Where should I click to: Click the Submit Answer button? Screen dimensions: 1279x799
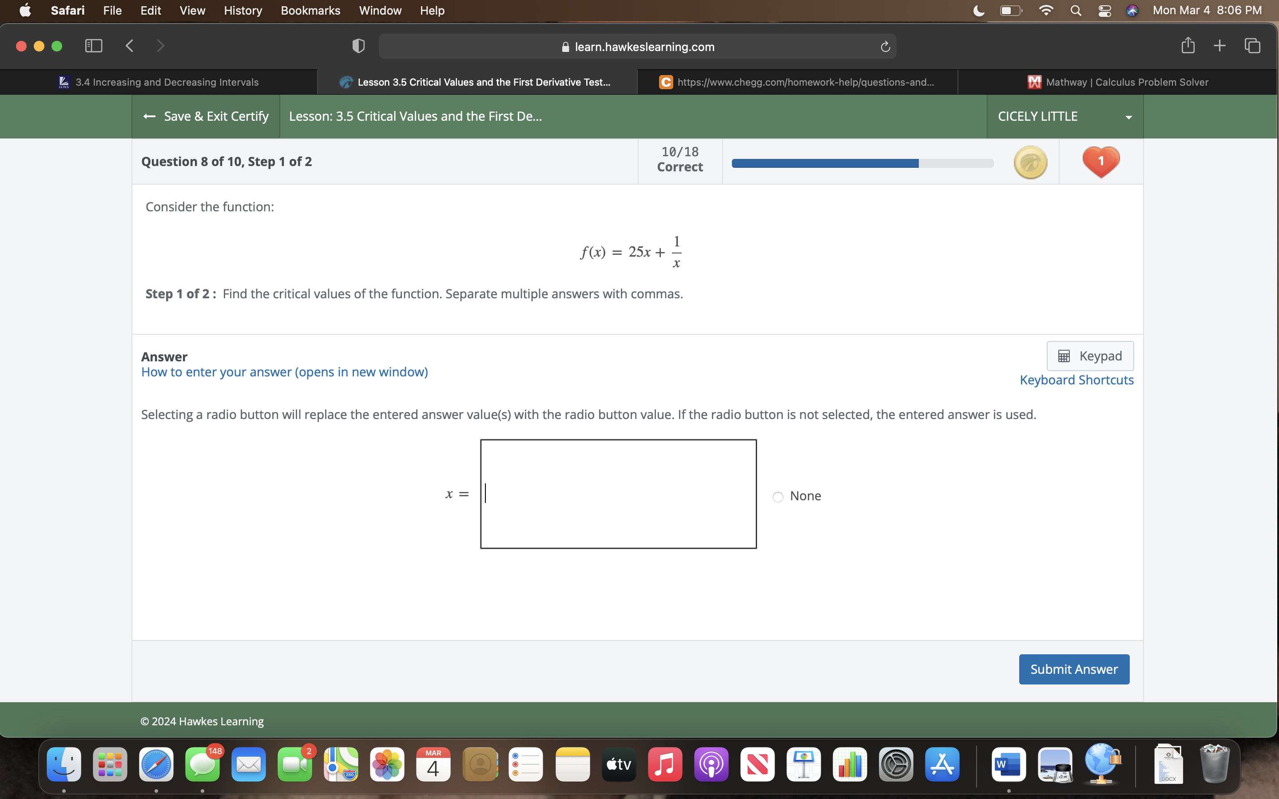(x=1074, y=668)
